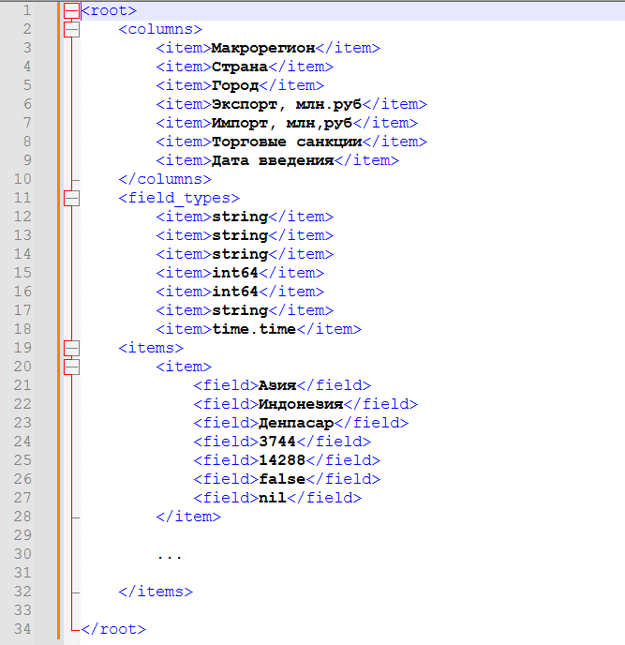Collapse the columns block fold marker
625x645 pixels.
pos(71,29)
